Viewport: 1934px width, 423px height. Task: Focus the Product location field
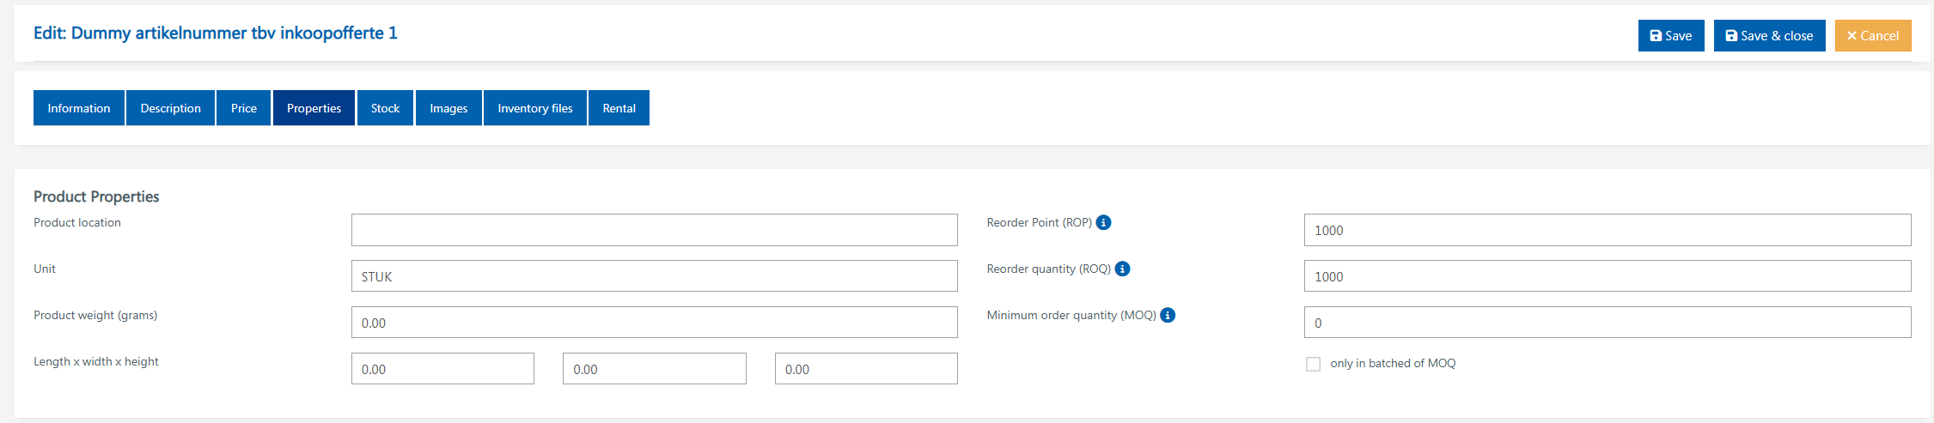tap(654, 230)
